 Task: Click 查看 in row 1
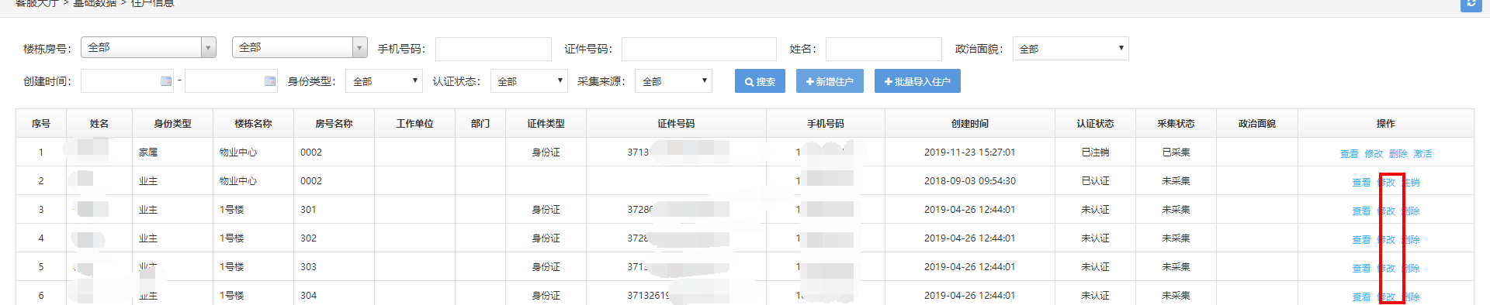point(1349,153)
